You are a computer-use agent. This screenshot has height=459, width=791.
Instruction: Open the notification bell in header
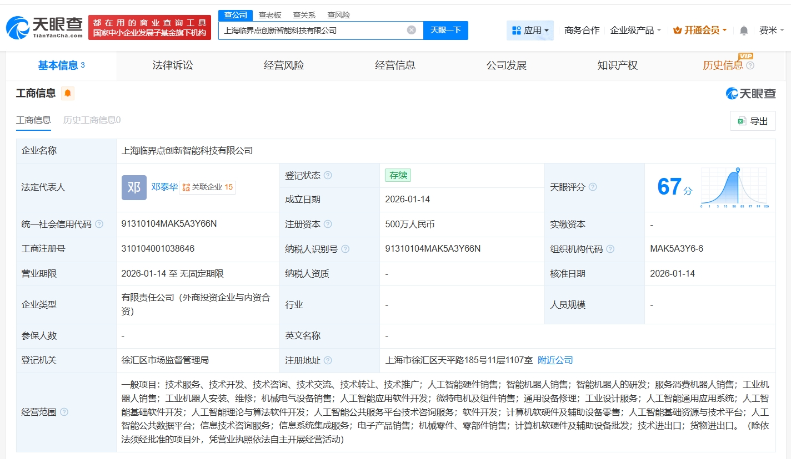coord(744,30)
